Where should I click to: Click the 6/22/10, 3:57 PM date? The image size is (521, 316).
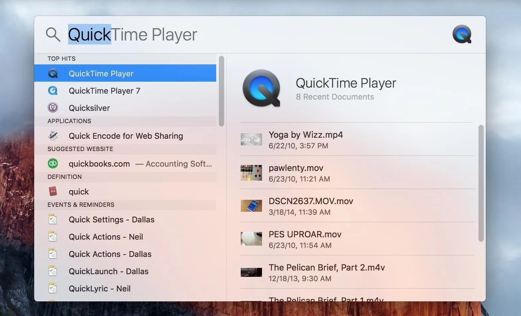coord(298,146)
